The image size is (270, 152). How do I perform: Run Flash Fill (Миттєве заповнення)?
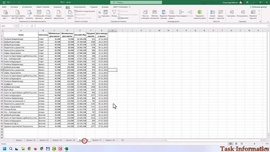click(x=155, y=14)
